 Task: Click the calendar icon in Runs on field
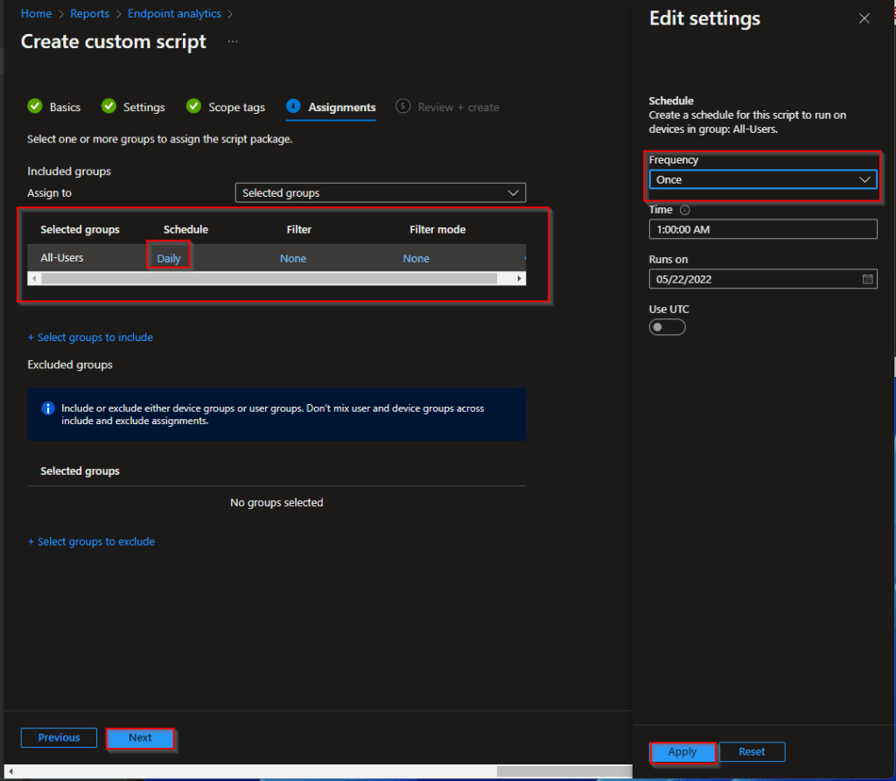pyautogui.click(x=867, y=279)
